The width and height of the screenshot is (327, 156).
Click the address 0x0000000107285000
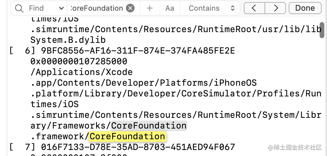pyautogui.click(x=79, y=62)
